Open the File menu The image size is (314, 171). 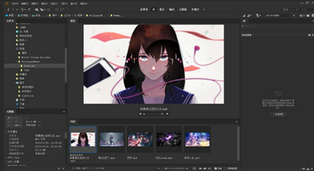point(15,3)
